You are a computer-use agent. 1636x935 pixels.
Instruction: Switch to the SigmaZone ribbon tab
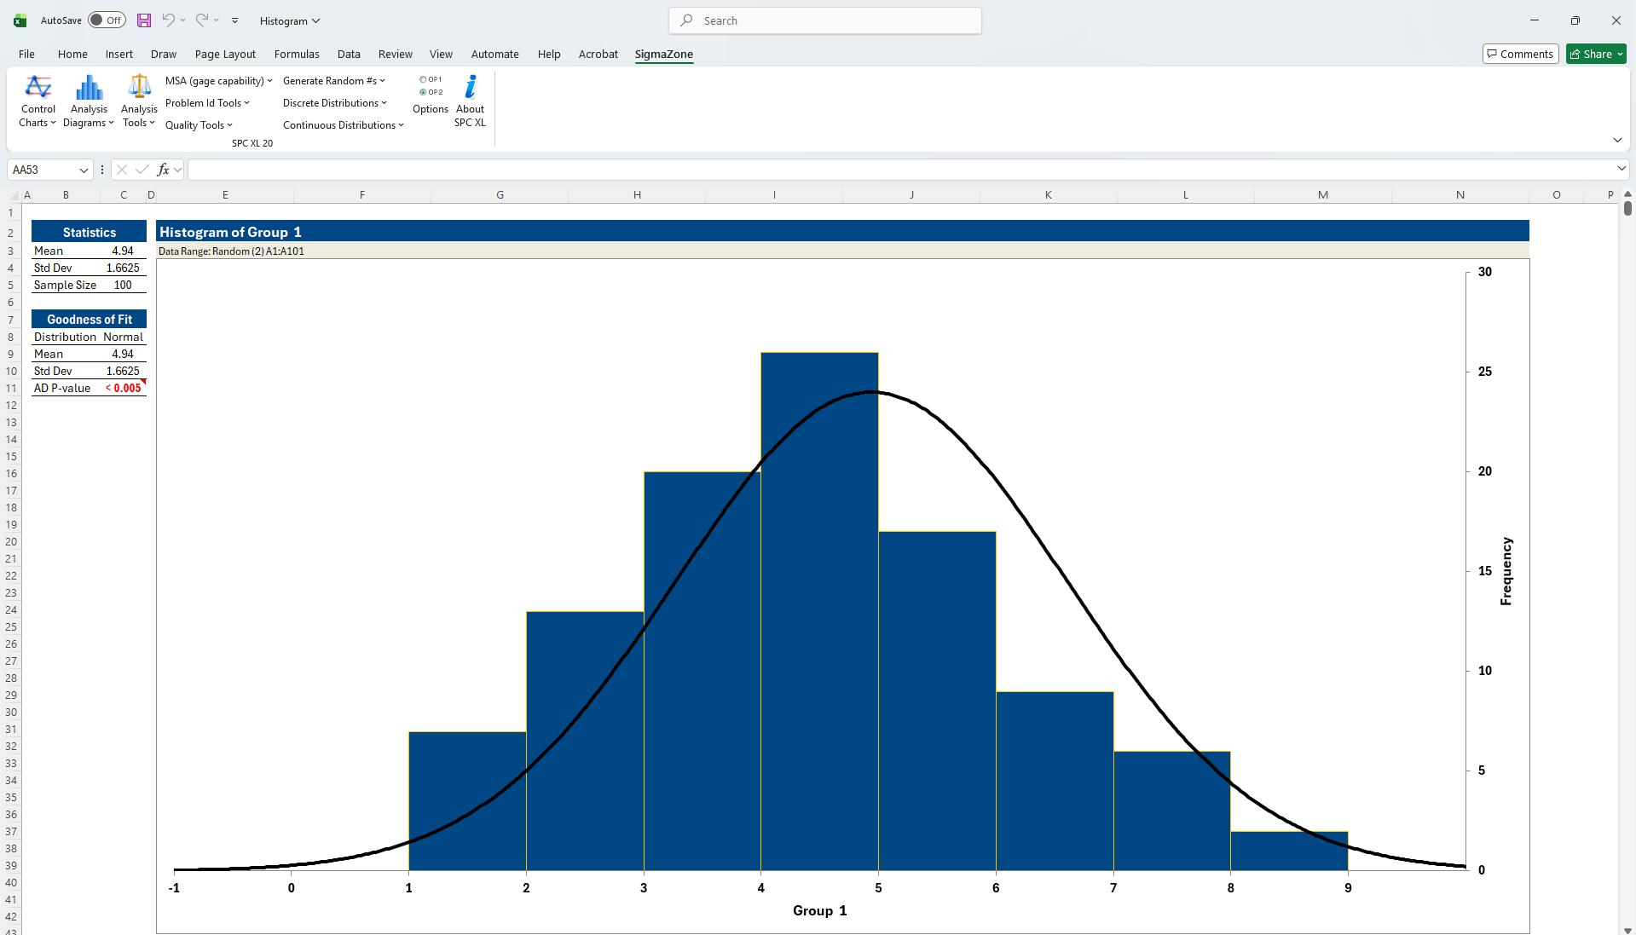tap(663, 54)
